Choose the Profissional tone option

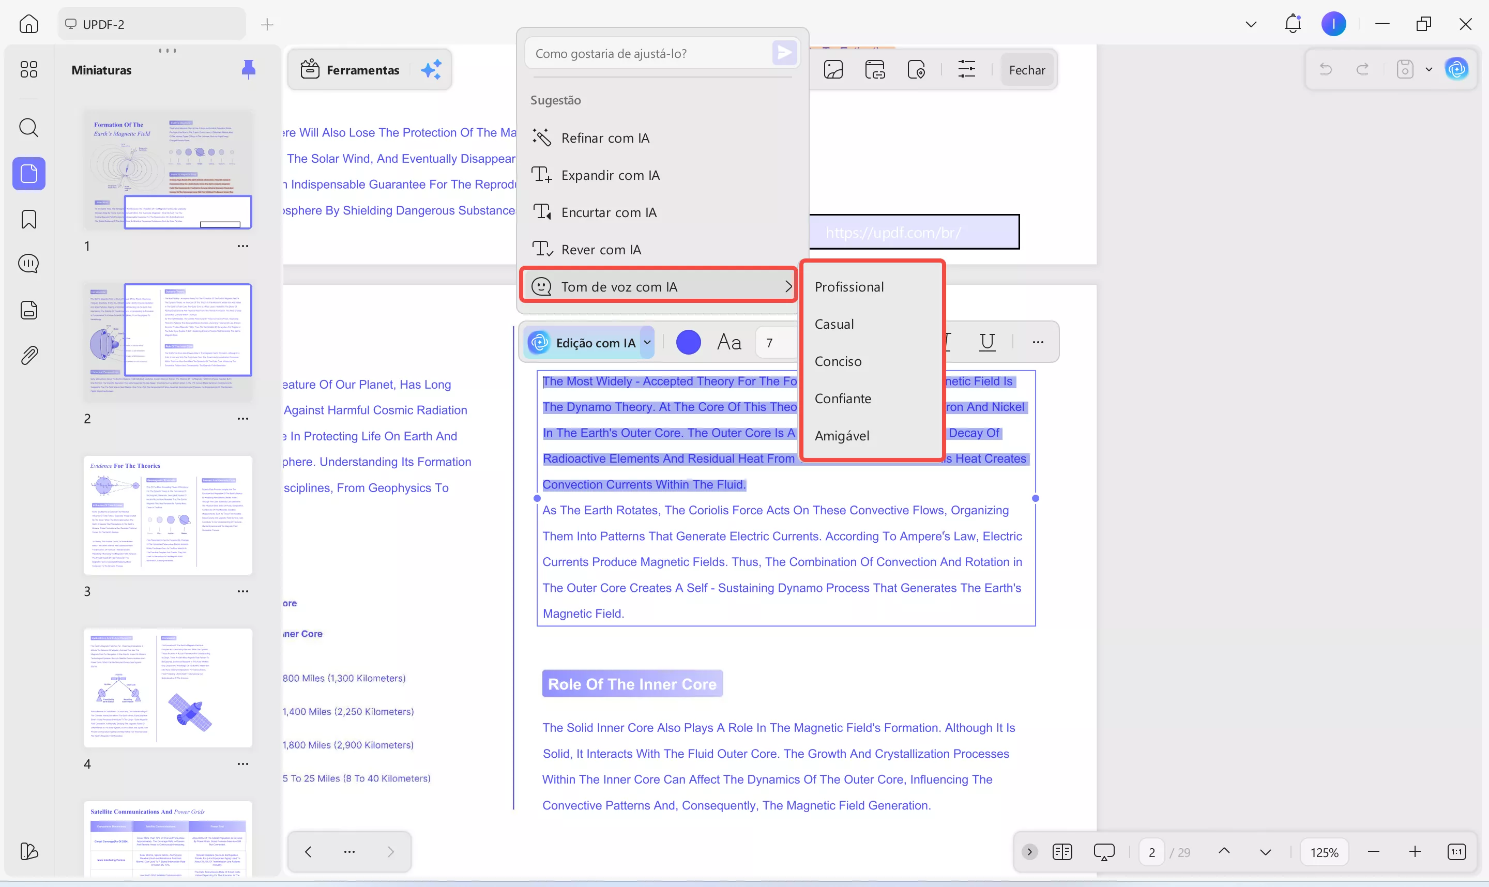point(849,287)
